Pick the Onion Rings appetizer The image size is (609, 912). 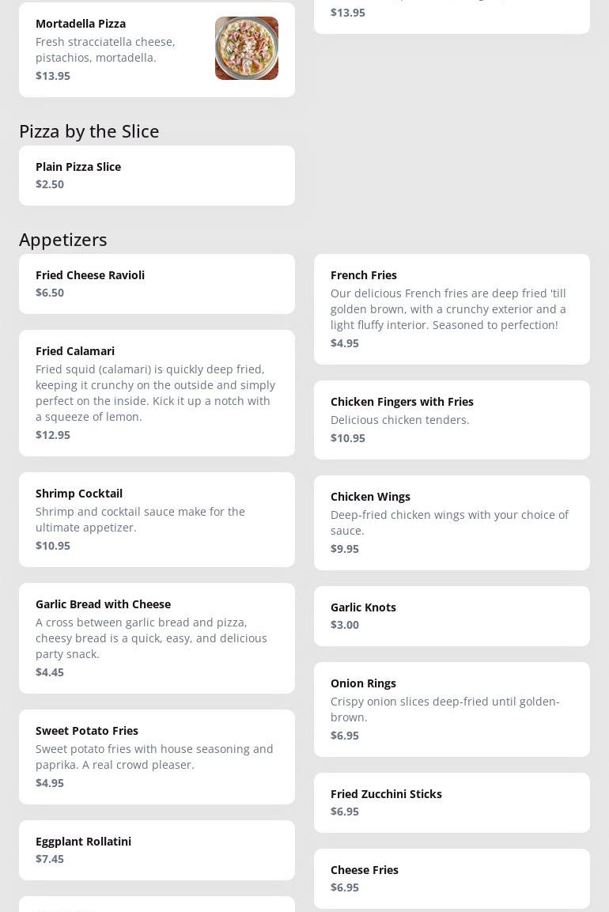pos(452,710)
